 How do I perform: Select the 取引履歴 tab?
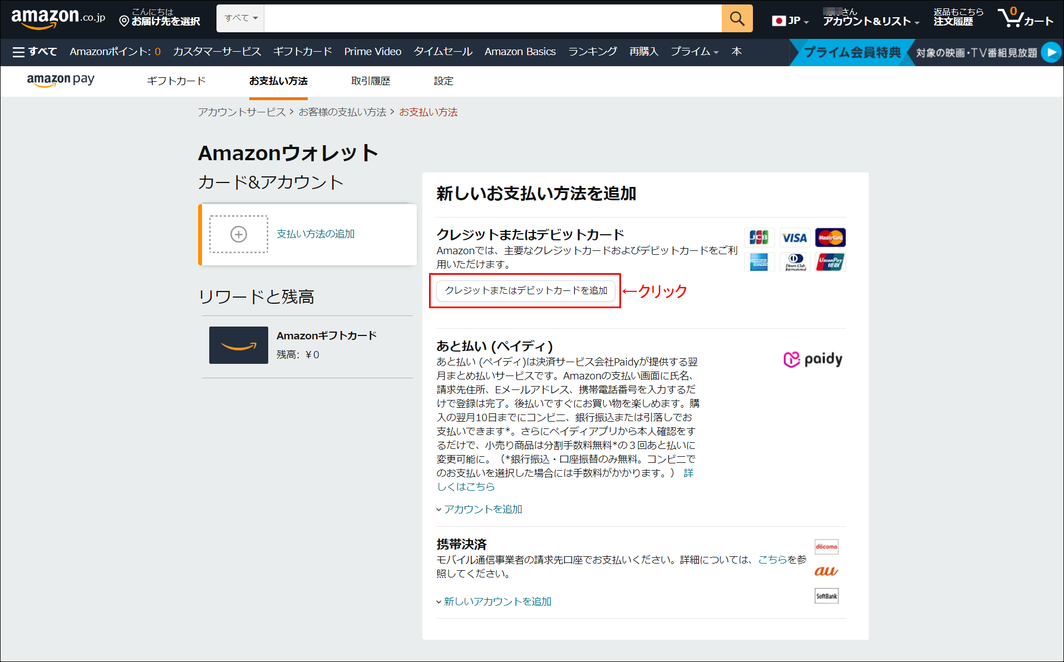click(371, 81)
